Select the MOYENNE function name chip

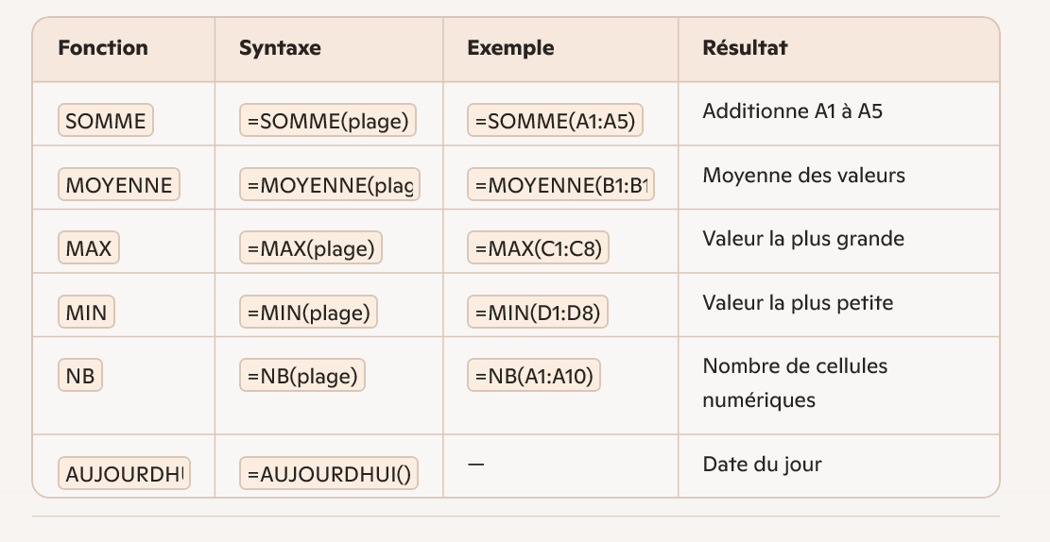(119, 185)
